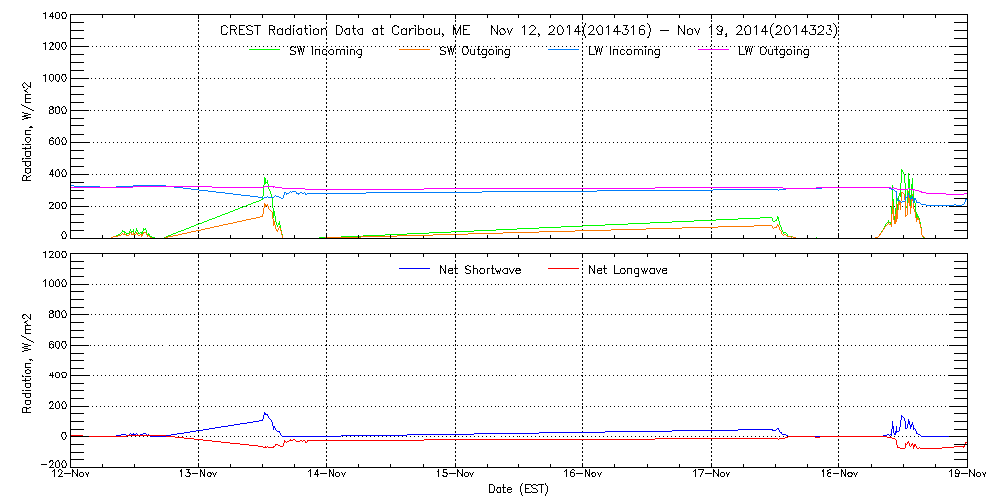Click the green SW Incoming peak on 18-Nov
997x498 pixels.
pyautogui.click(x=902, y=170)
